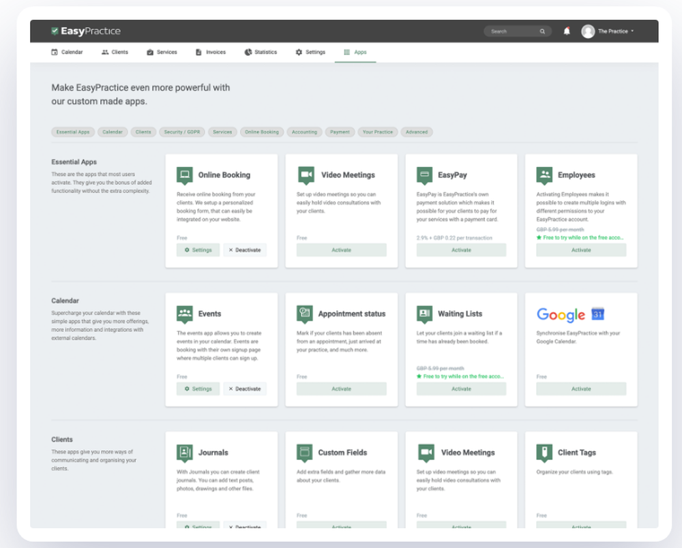Click the Client Tags title
Image resolution: width=682 pixels, height=548 pixels.
point(577,453)
